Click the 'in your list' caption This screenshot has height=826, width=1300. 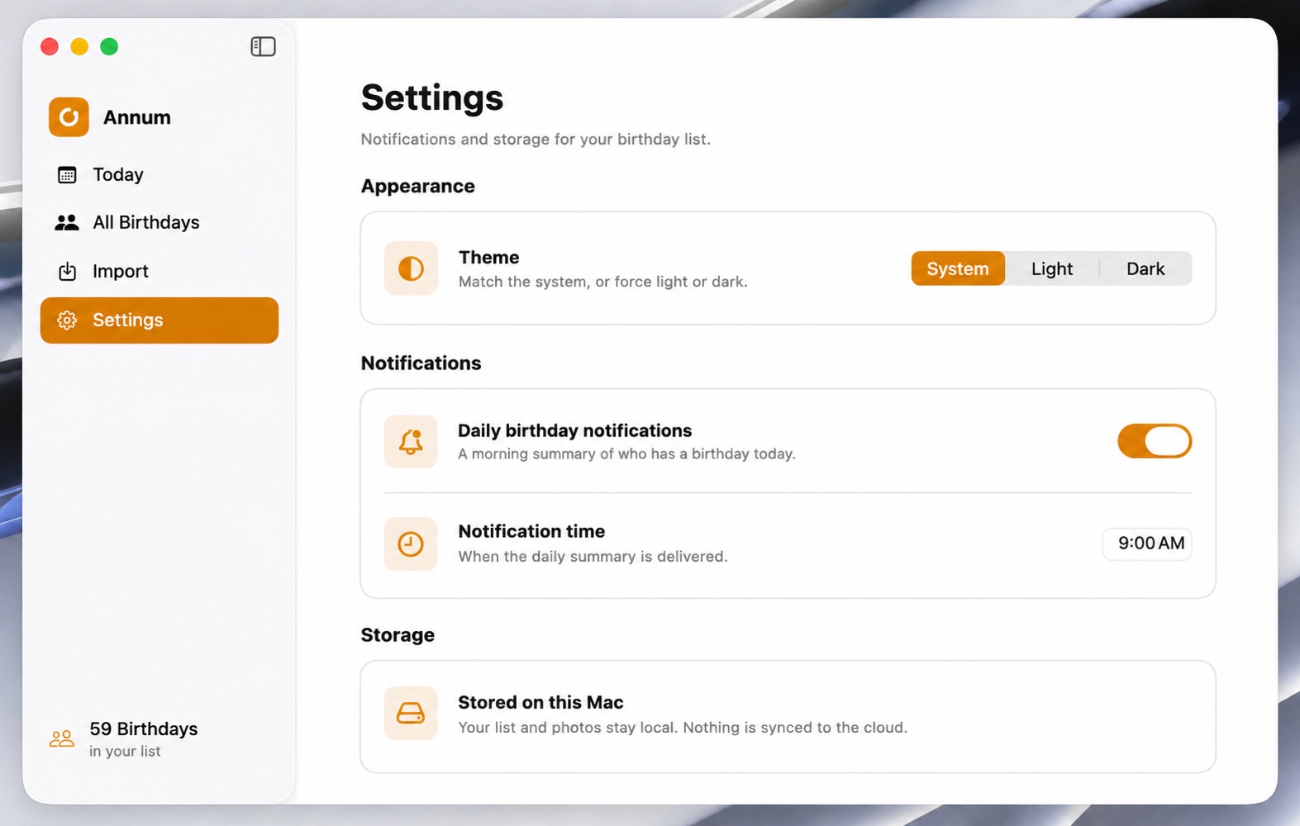point(125,751)
